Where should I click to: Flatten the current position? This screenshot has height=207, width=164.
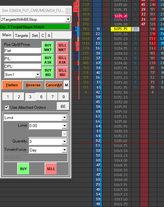[x=12, y=85]
